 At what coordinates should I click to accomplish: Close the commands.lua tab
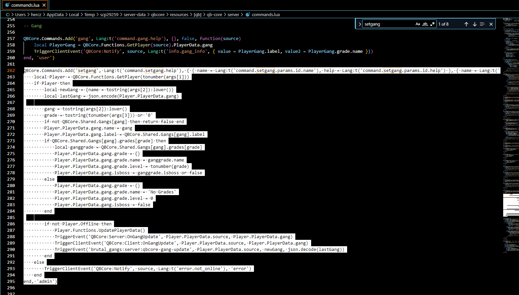(x=44, y=5)
